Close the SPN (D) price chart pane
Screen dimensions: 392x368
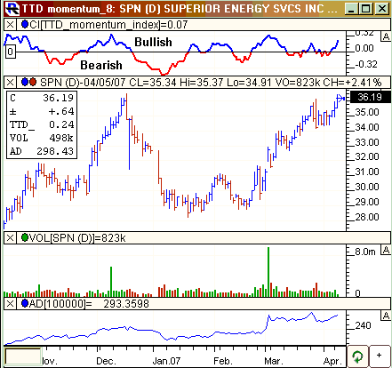click(10, 82)
